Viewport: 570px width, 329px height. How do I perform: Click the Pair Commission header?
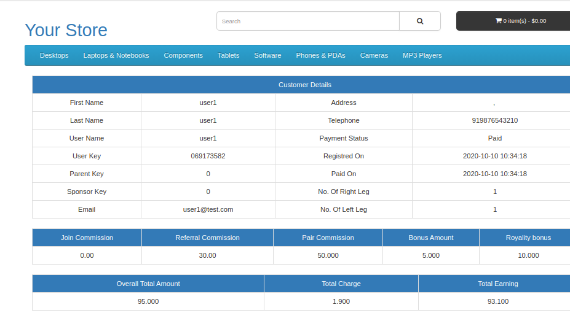(x=328, y=238)
